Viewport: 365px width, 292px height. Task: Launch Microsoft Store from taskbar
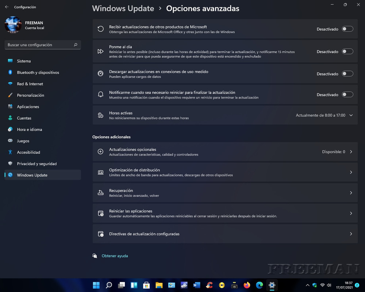(x=146, y=285)
